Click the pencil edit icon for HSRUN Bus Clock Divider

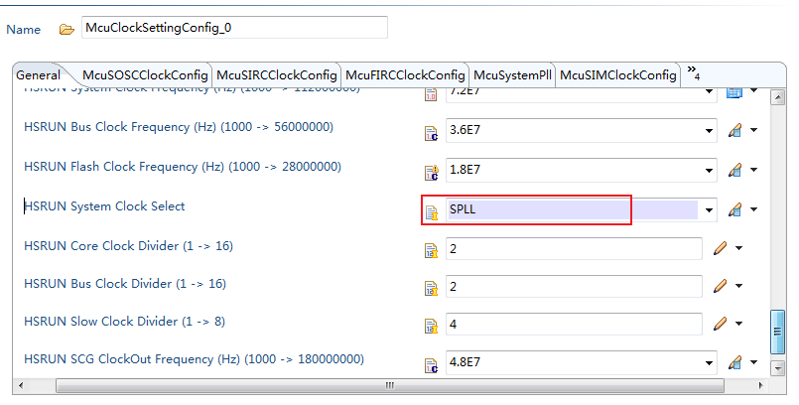pos(720,286)
